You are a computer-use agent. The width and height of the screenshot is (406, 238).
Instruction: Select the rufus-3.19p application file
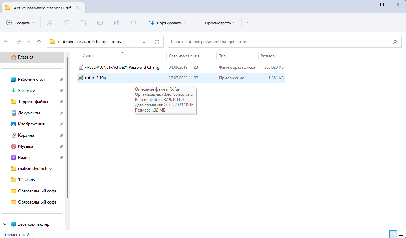pyautogui.click(x=95, y=78)
